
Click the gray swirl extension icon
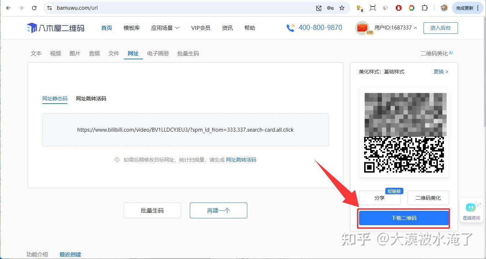(x=386, y=8)
